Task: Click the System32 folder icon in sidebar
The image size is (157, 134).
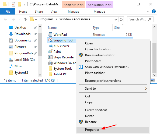Action: [11, 73]
